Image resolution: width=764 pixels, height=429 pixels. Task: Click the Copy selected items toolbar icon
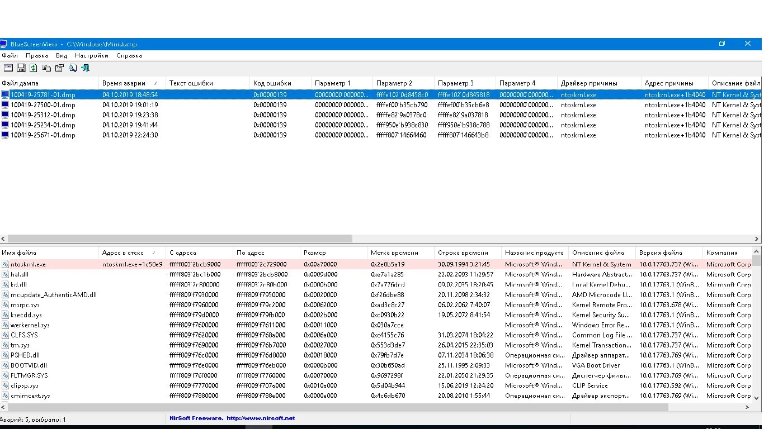[47, 68]
